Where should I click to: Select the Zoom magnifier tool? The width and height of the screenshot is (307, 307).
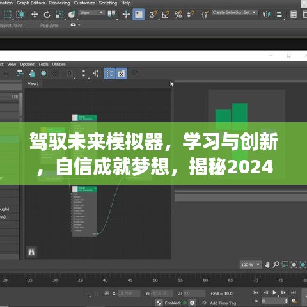276,265
